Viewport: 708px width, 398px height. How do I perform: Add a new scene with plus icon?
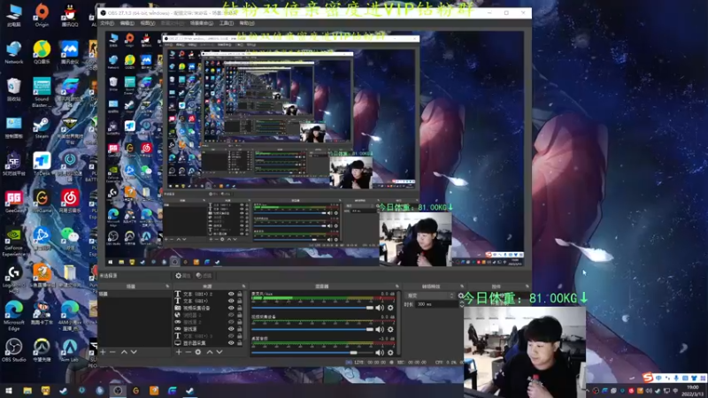coord(103,352)
